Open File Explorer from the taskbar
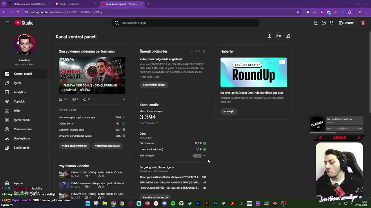 tap(105, 203)
